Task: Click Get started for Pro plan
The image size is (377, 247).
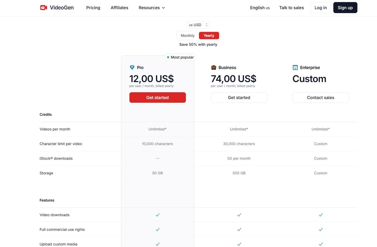Action: click(x=157, y=97)
